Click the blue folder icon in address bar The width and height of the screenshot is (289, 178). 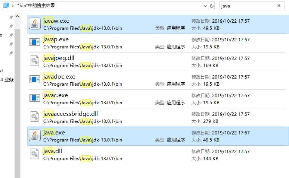[x=6, y=5]
